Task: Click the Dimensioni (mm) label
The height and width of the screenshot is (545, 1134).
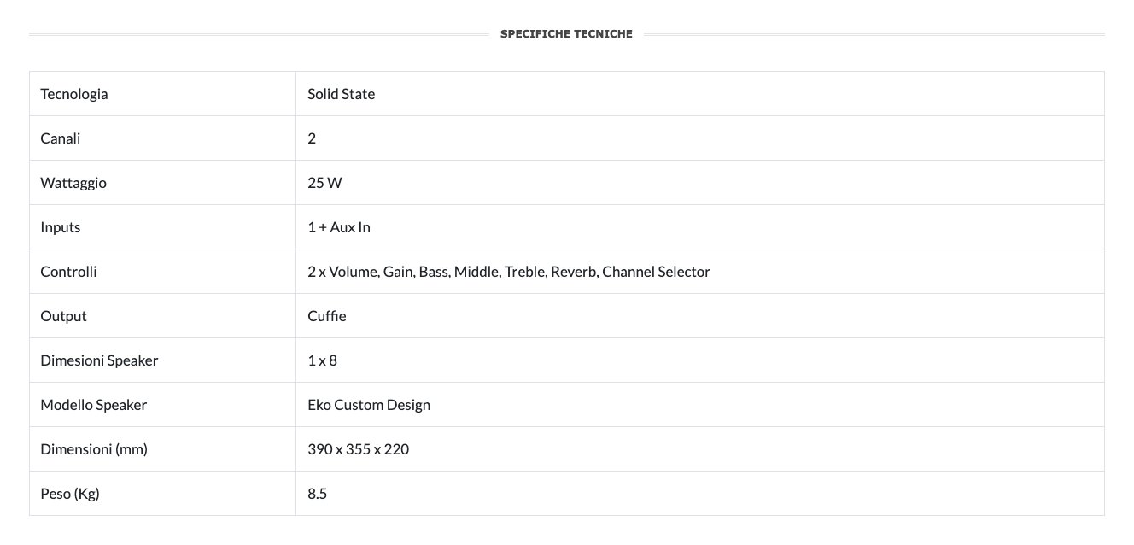Action: (x=94, y=449)
